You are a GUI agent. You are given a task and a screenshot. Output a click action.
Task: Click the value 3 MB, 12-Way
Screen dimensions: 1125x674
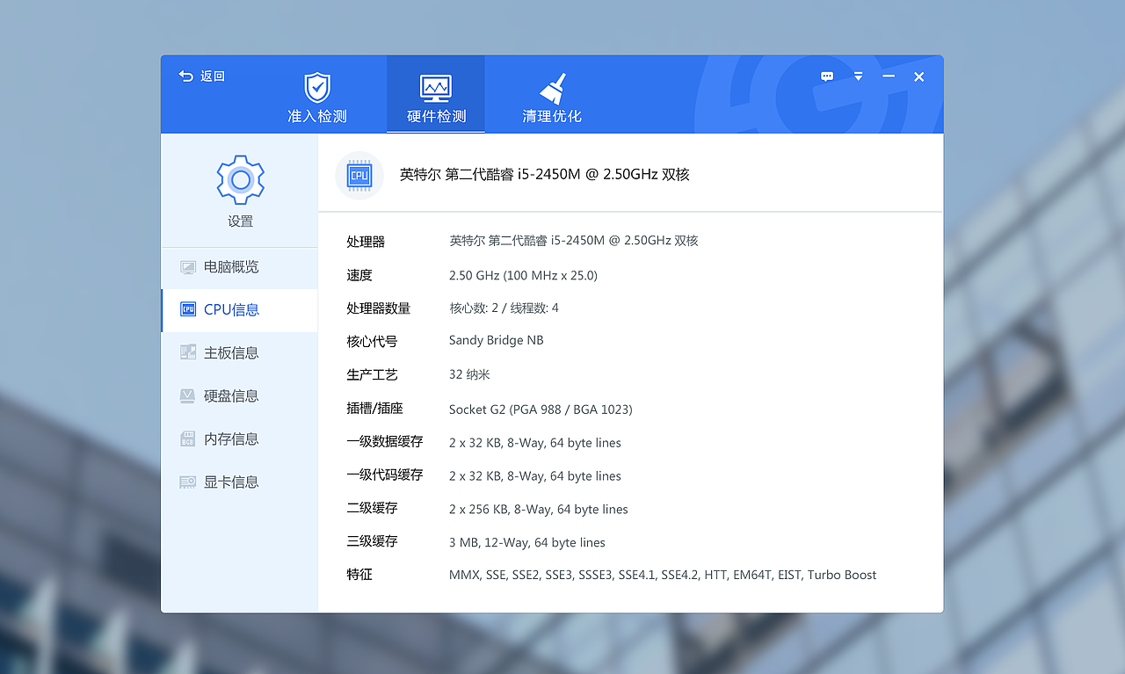(526, 543)
